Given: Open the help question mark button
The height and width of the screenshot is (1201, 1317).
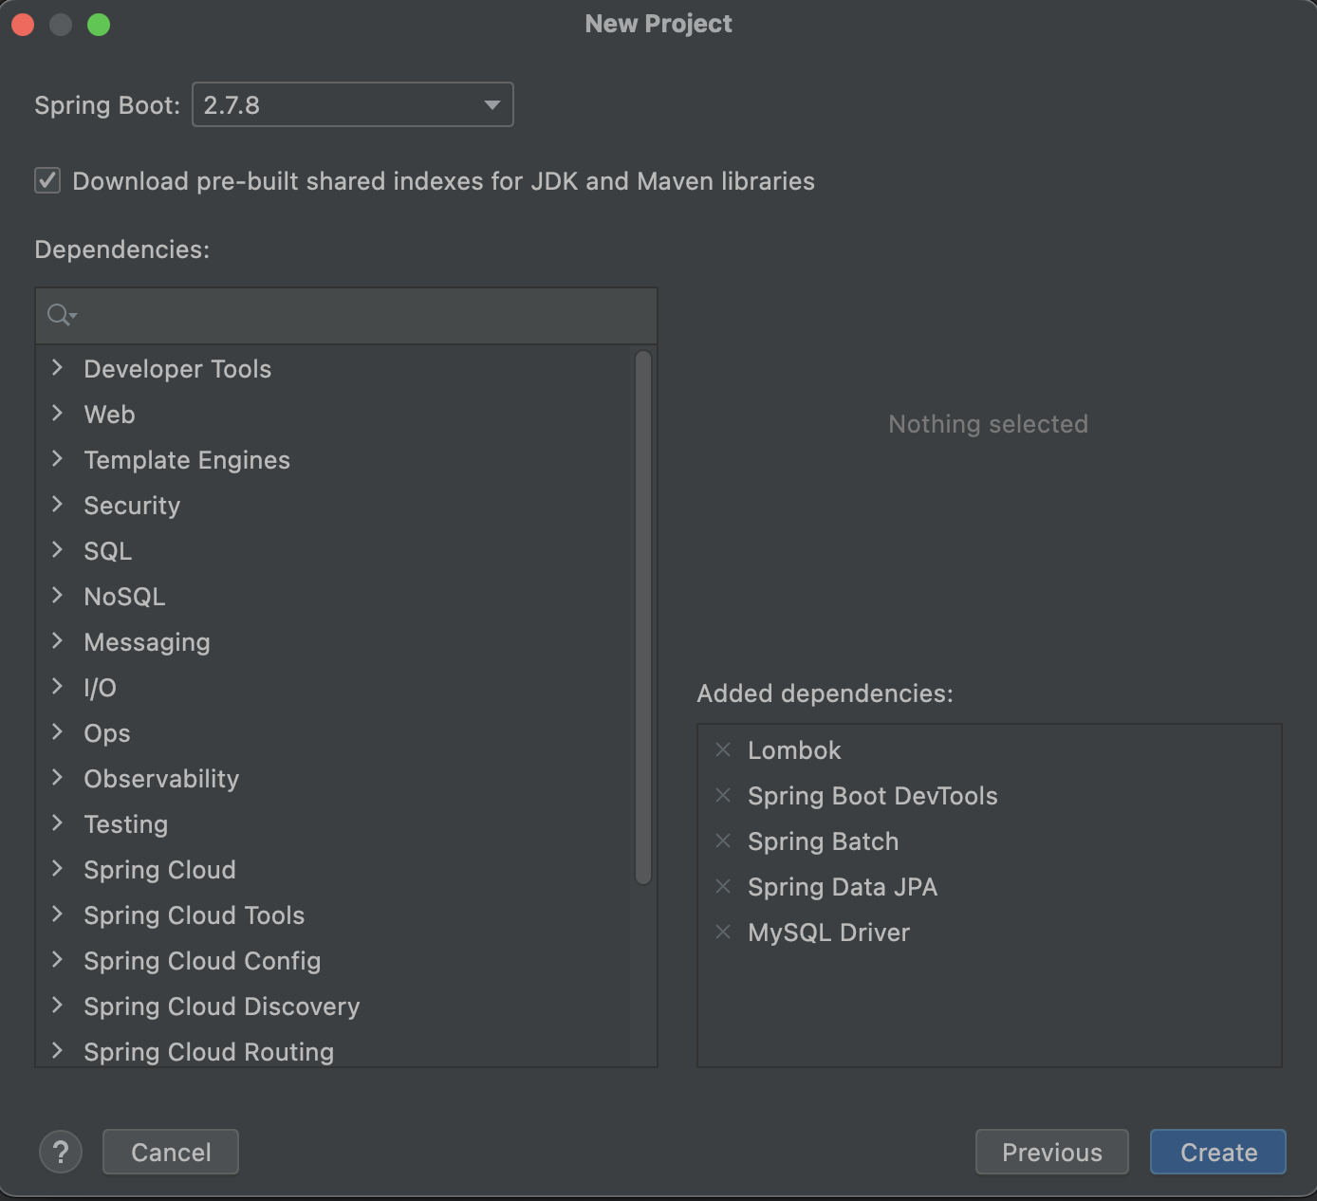Looking at the screenshot, I should [61, 1152].
